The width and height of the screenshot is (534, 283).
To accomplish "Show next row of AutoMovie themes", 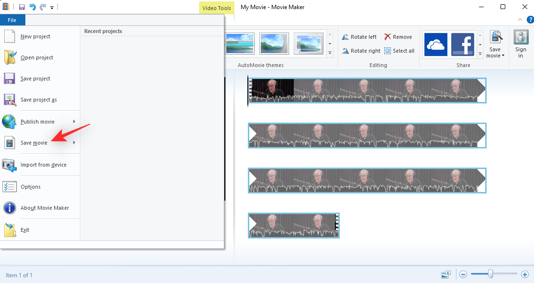I will [x=330, y=44].
